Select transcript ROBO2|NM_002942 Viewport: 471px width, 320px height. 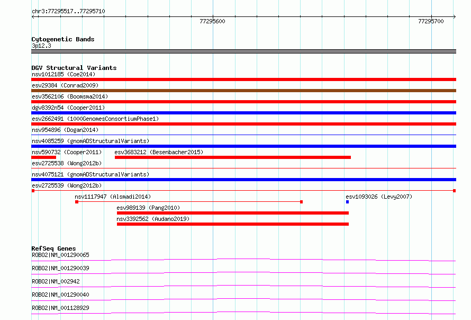pos(56,281)
